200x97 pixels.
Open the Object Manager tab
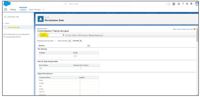(x=35, y=9)
